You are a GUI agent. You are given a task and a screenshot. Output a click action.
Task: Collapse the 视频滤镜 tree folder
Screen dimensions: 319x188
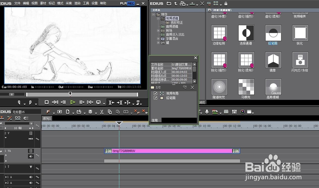158,18
